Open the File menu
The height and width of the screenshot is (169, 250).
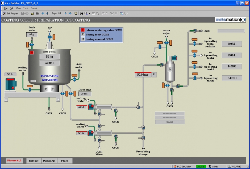point(6,8)
